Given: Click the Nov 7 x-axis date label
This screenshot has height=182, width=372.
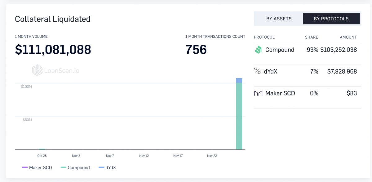Looking at the screenshot, I should pos(110,156).
